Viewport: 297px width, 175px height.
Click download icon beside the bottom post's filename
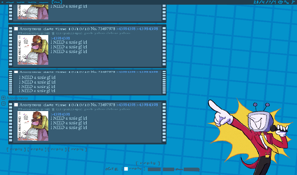53,109
